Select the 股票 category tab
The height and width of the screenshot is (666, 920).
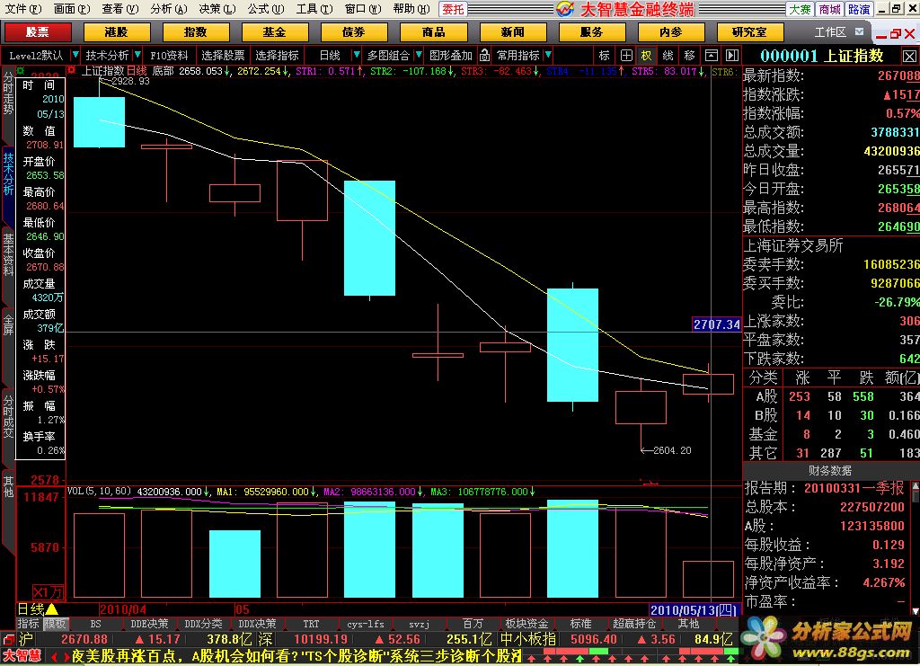pos(38,31)
